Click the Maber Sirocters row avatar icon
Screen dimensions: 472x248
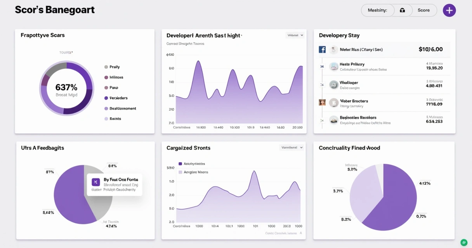click(x=334, y=103)
